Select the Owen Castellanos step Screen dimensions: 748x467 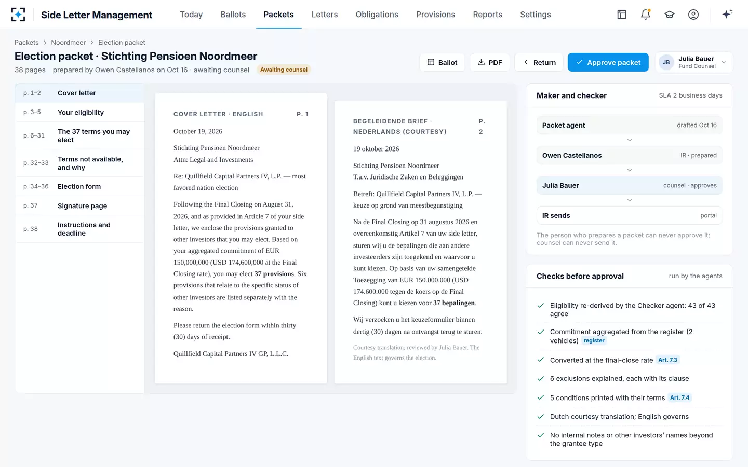[630, 156]
